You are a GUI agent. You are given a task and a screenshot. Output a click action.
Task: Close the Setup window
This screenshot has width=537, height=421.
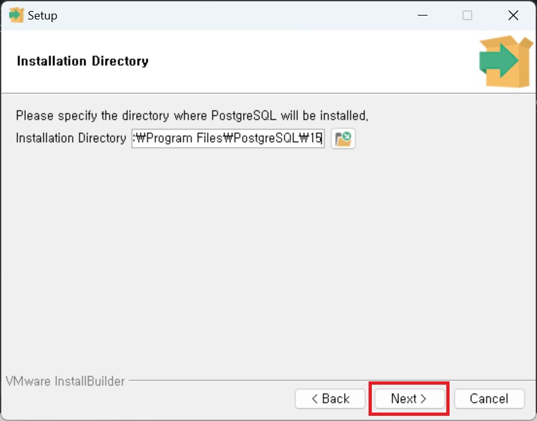point(513,16)
